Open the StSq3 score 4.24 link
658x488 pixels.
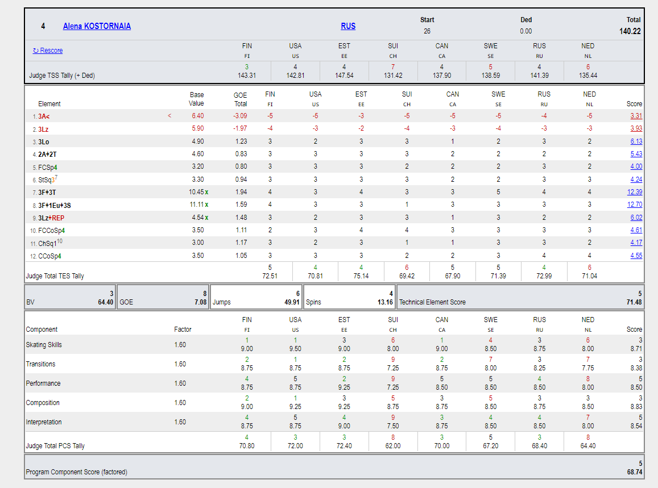point(636,180)
